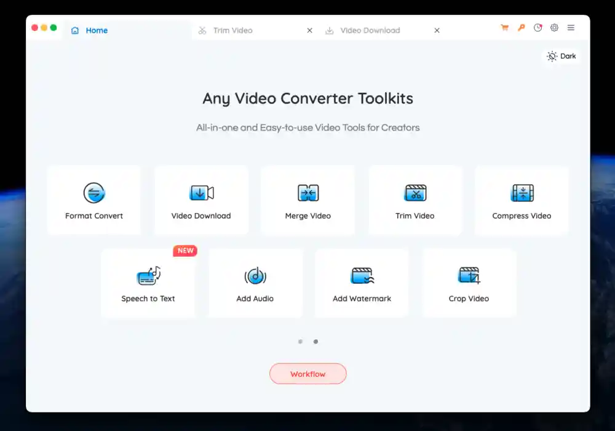Viewport: 615px width, 431px height.
Task: Click the key icon to register license
Action: [521, 28]
